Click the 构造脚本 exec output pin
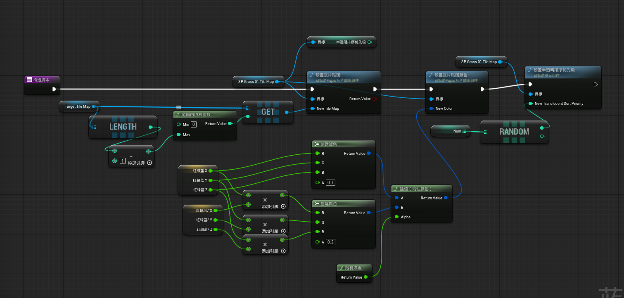The image size is (624, 298). [54, 89]
